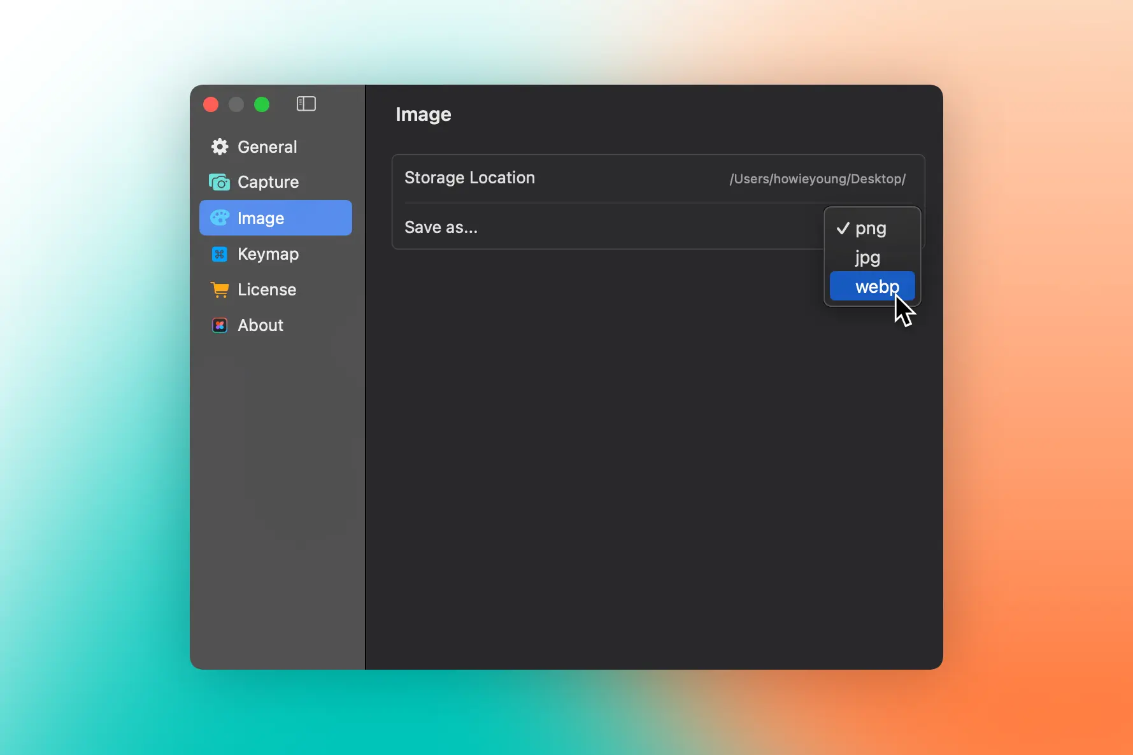Screen dimensions: 1133x755
Task: Change the storage location path /Users/howieyoung/Desktop/
Action: click(x=817, y=179)
